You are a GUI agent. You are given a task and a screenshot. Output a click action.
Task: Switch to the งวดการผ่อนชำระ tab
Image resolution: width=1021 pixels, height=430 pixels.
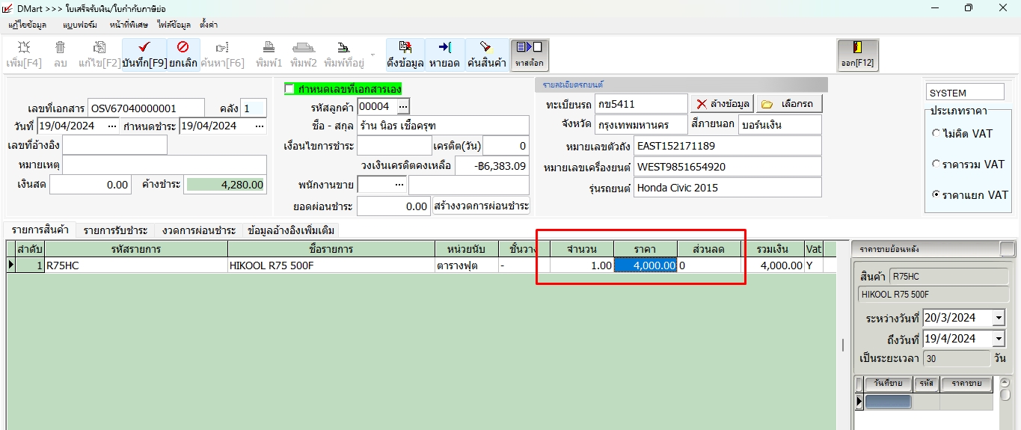[x=199, y=230]
